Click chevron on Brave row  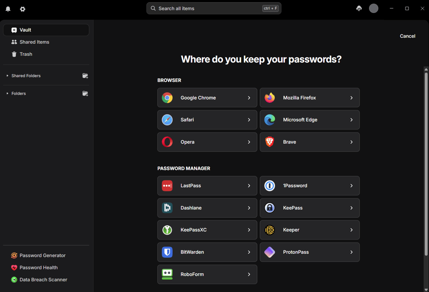351,142
